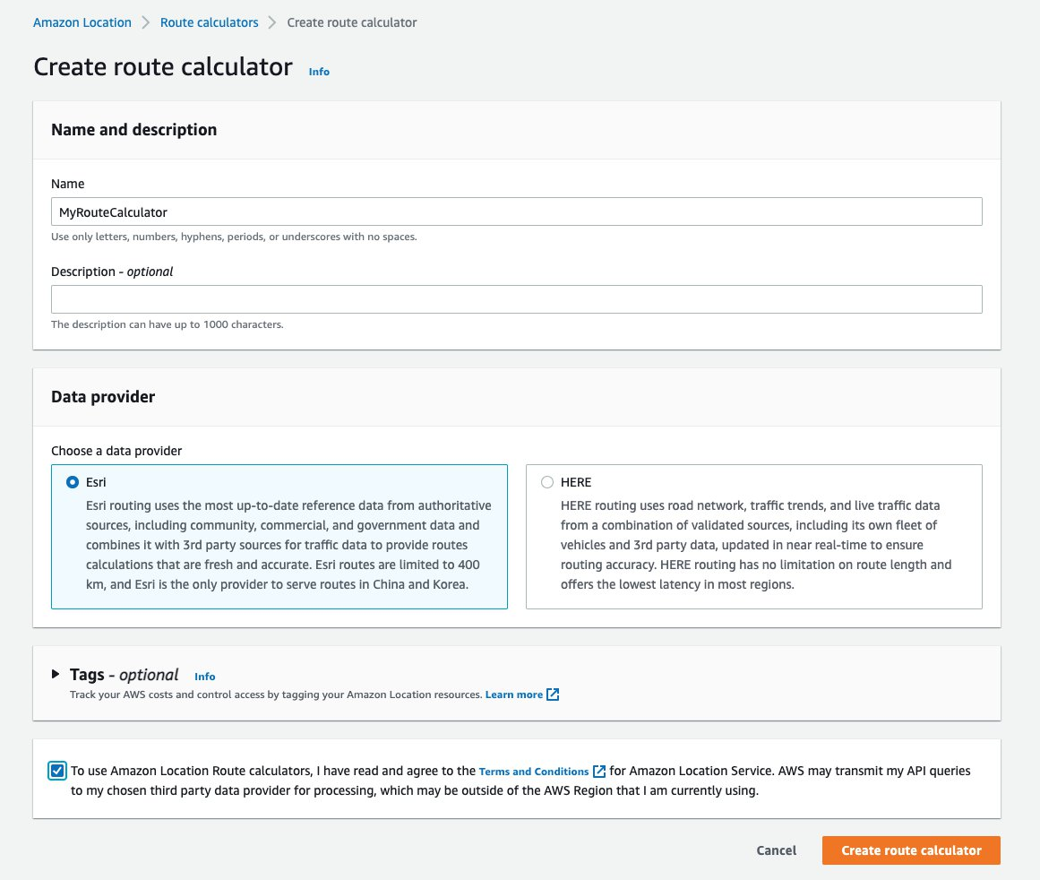The image size is (1040, 880).
Task: Cancel the route calculator creation
Action: click(x=776, y=850)
